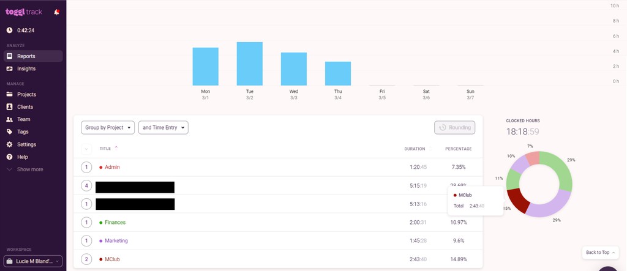Click the small purple 10% donut segment
This screenshot has height=271, width=627.
(x=520, y=165)
